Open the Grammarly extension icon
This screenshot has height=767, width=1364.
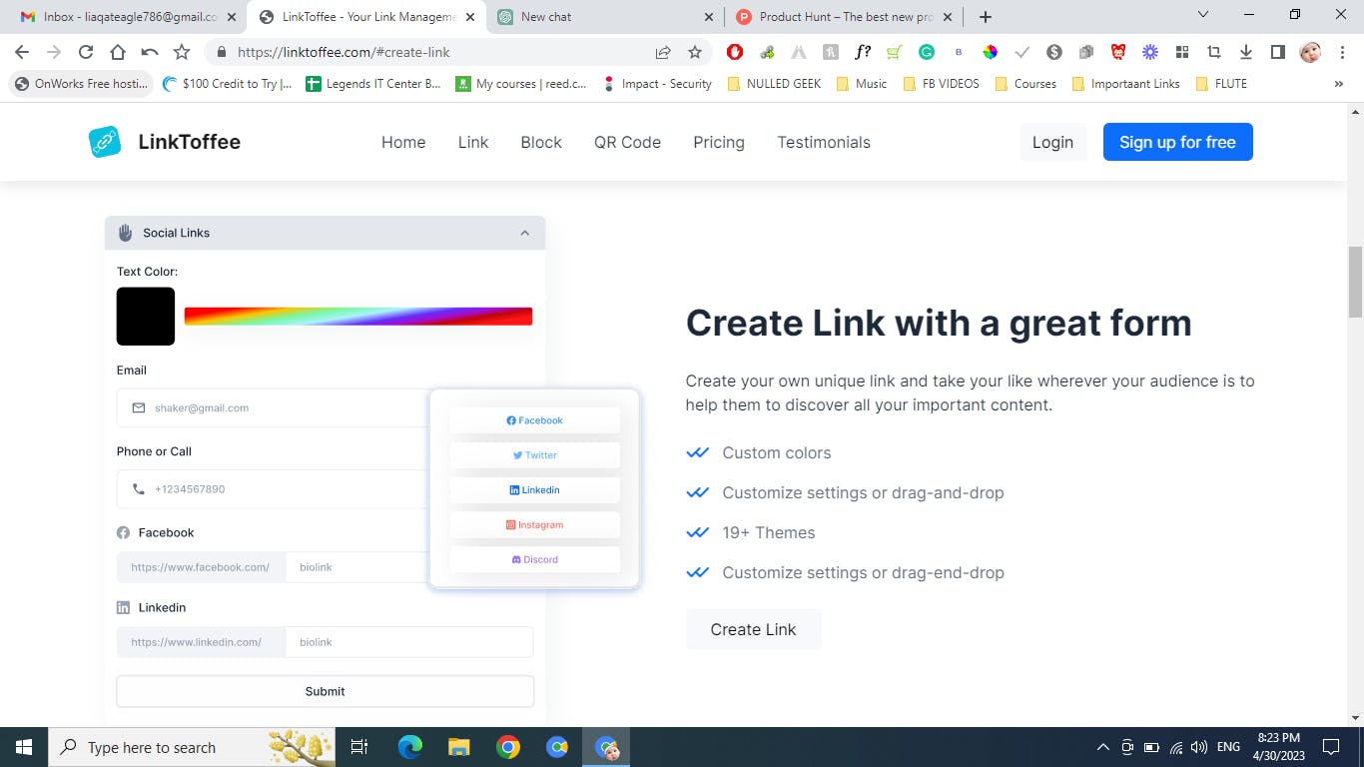click(x=927, y=52)
